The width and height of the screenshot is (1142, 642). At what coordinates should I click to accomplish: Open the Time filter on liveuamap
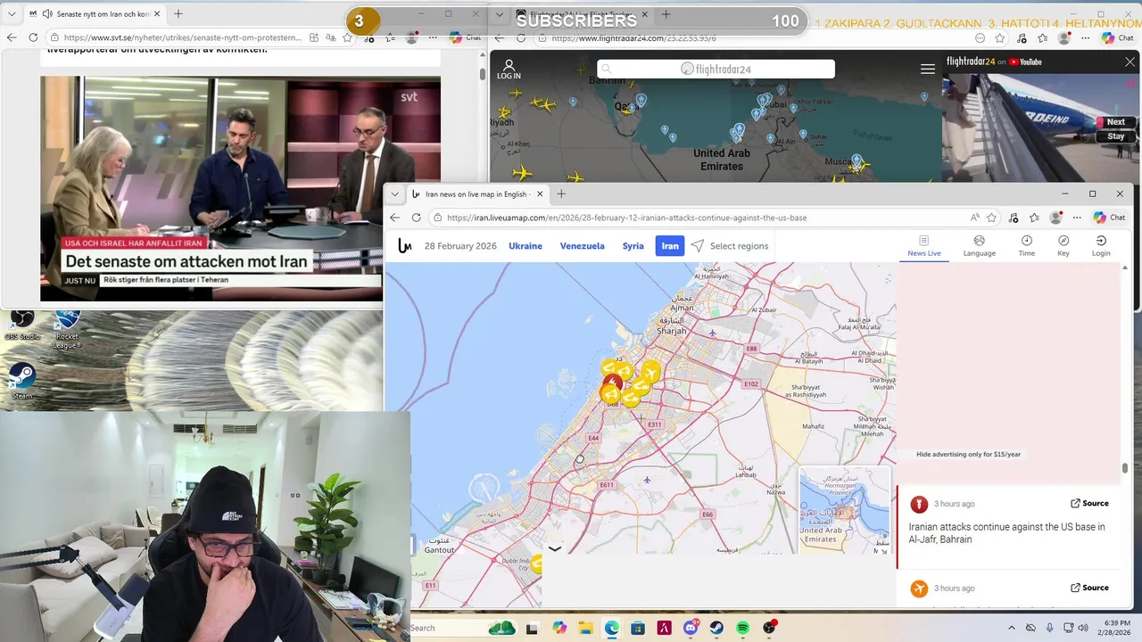pyautogui.click(x=1027, y=246)
